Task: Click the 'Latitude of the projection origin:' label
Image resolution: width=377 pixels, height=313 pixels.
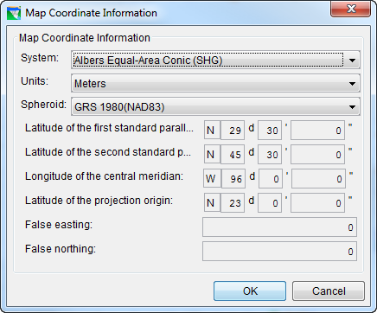Action: pyautogui.click(x=99, y=201)
